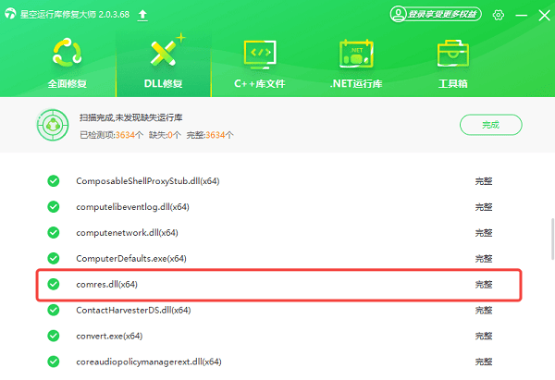Select the DLL修复 repair tab
The image size is (555, 380).
(166, 62)
